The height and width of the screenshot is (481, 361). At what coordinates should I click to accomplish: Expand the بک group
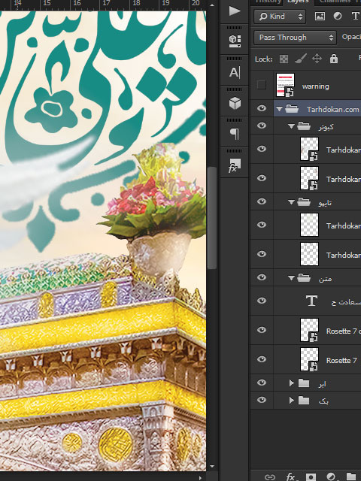pos(291,401)
